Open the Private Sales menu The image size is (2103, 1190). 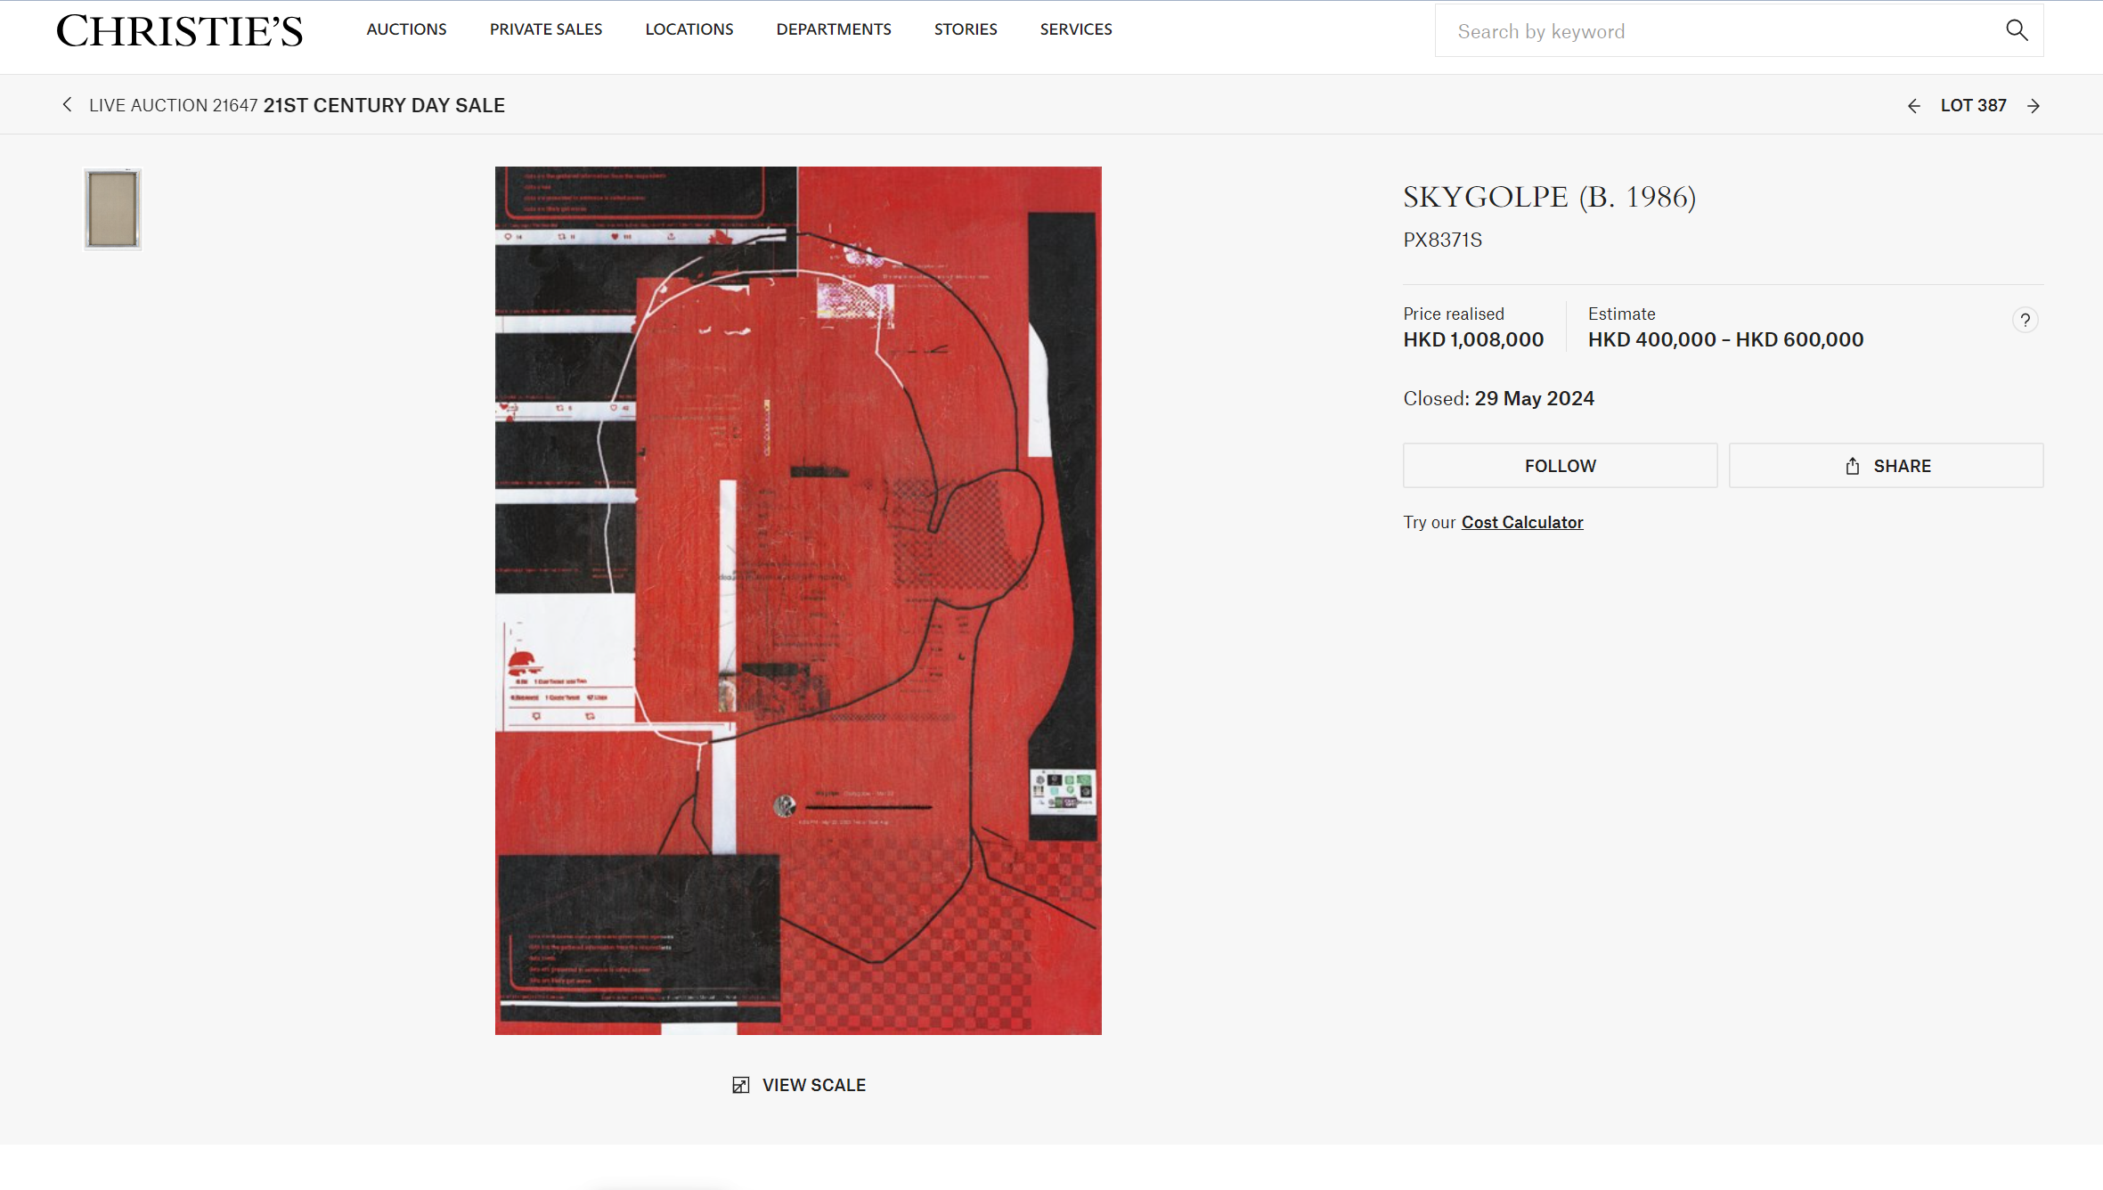click(x=546, y=29)
